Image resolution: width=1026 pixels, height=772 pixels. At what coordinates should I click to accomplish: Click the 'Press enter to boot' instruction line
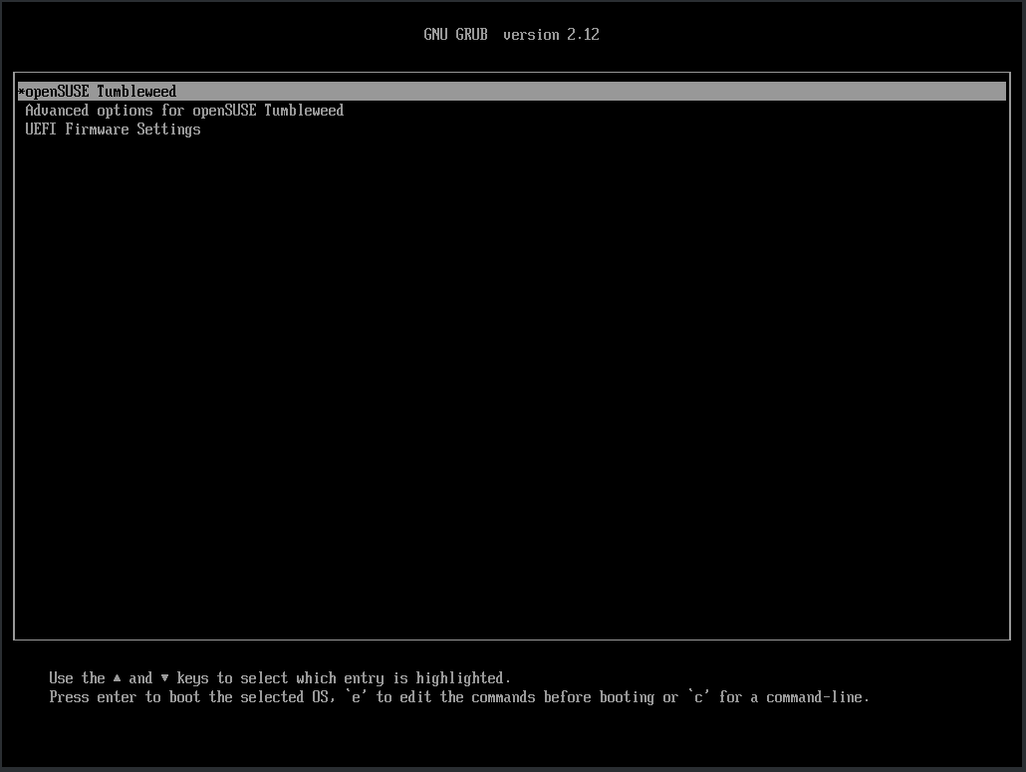click(458, 696)
